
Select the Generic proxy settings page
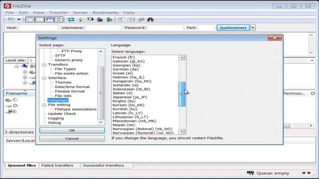tap(69, 60)
